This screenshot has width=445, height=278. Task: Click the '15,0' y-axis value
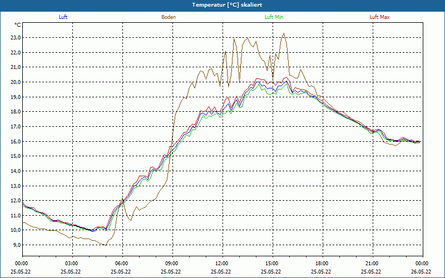click(16, 156)
